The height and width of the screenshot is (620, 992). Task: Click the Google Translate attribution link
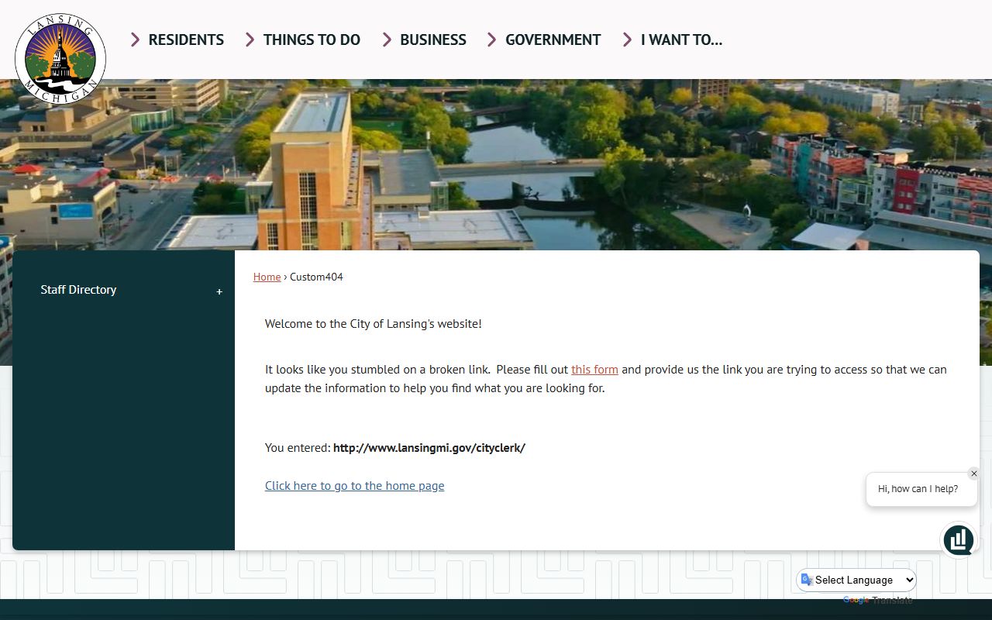pos(878,600)
